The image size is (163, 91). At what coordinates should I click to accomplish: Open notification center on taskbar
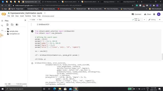pos(160,89)
